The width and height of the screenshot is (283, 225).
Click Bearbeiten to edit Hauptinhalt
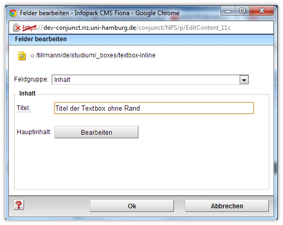tap(97, 132)
